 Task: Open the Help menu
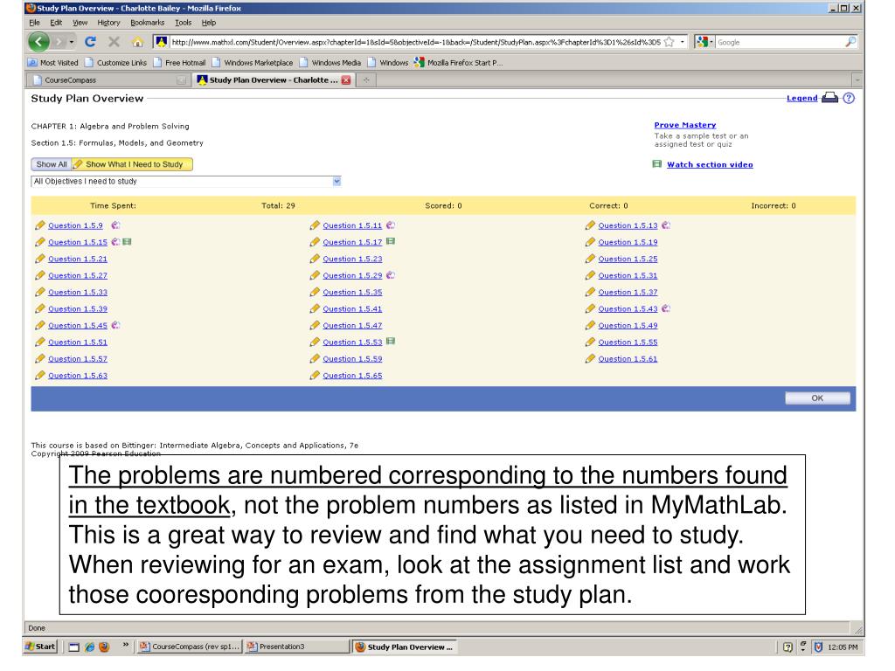209,23
